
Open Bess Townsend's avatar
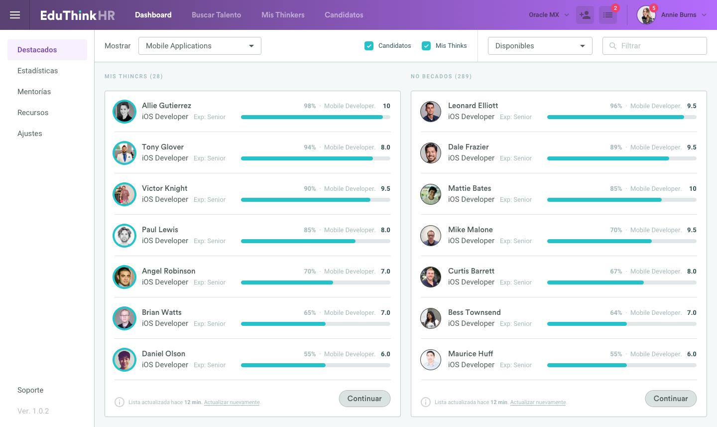[x=431, y=318]
